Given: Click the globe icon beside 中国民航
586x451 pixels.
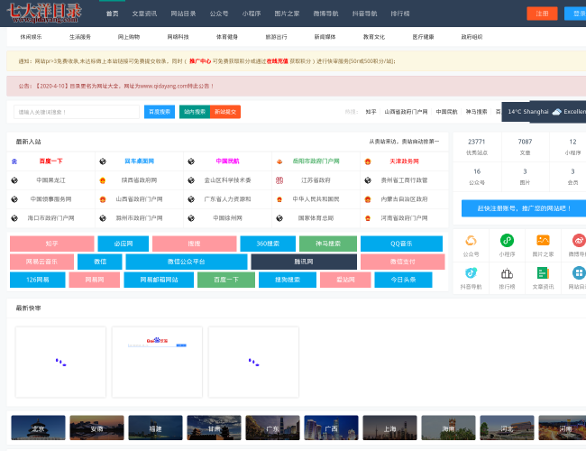Looking at the screenshot, I should pos(191,161).
